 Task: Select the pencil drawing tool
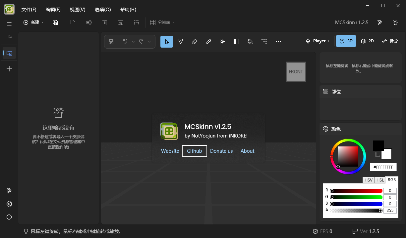click(181, 41)
